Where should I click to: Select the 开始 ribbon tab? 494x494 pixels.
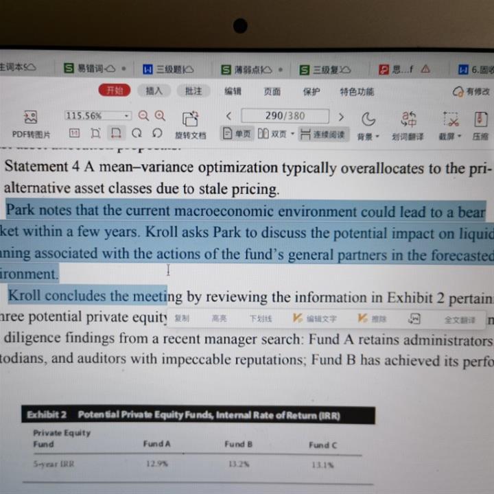coord(115,91)
